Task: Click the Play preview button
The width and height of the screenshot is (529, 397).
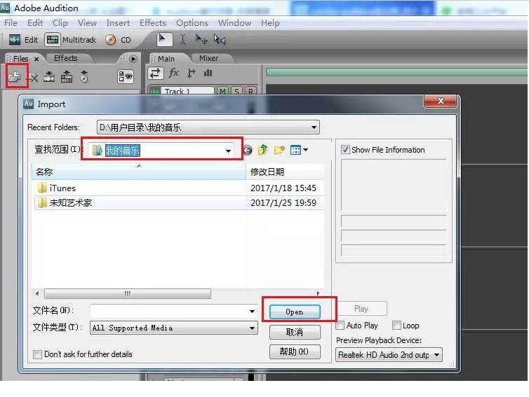Action: pyautogui.click(x=361, y=309)
